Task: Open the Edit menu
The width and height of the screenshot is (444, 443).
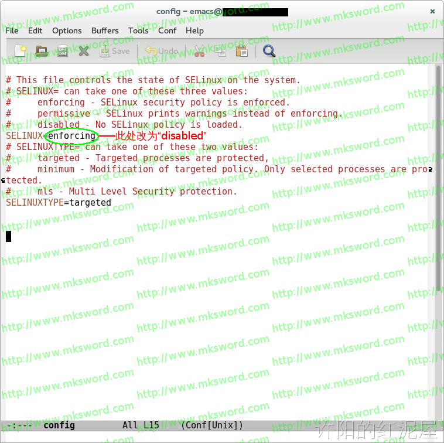Action: (35, 30)
